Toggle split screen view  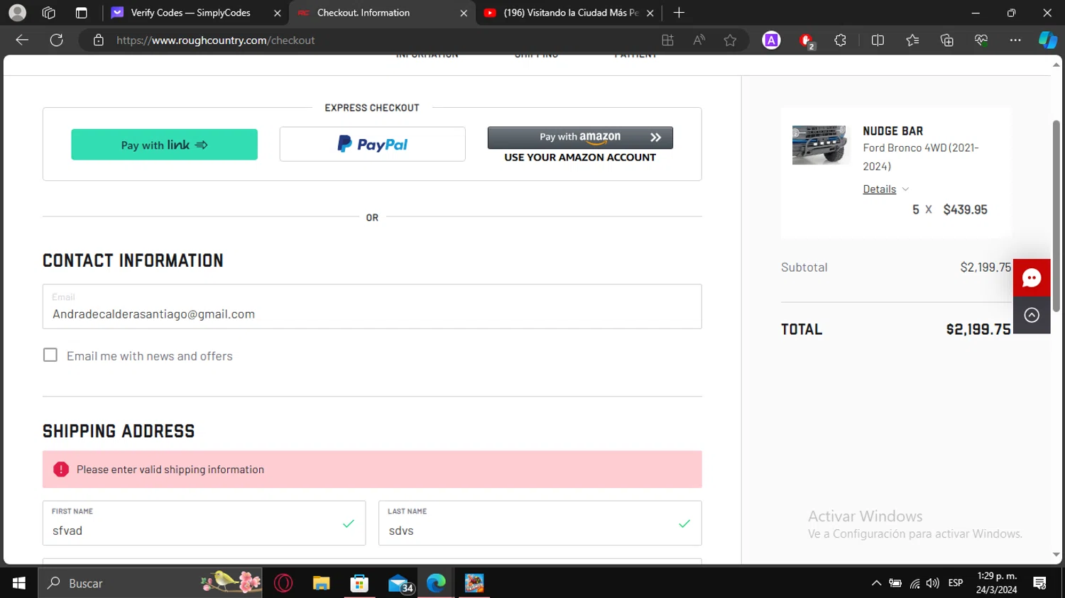pos(878,40)
